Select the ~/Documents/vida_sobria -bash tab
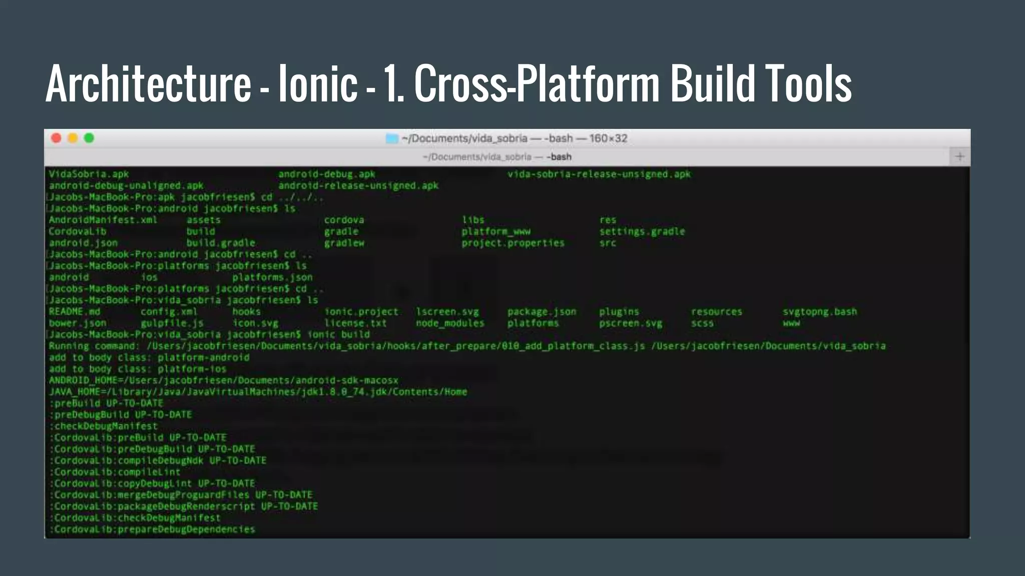 [x=497, y=157]
